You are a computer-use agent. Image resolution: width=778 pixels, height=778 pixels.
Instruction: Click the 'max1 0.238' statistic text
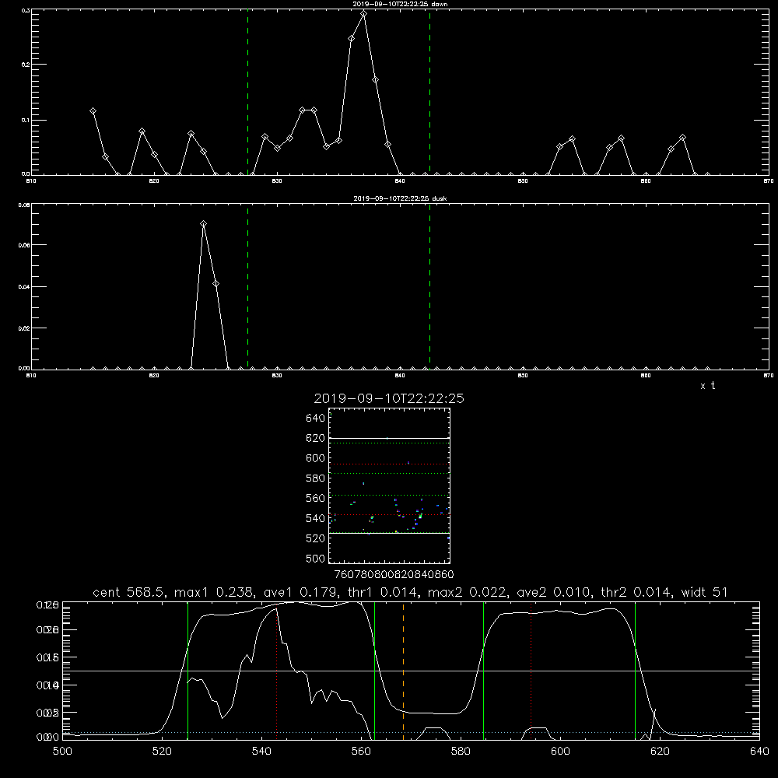(x=216, y=592)
